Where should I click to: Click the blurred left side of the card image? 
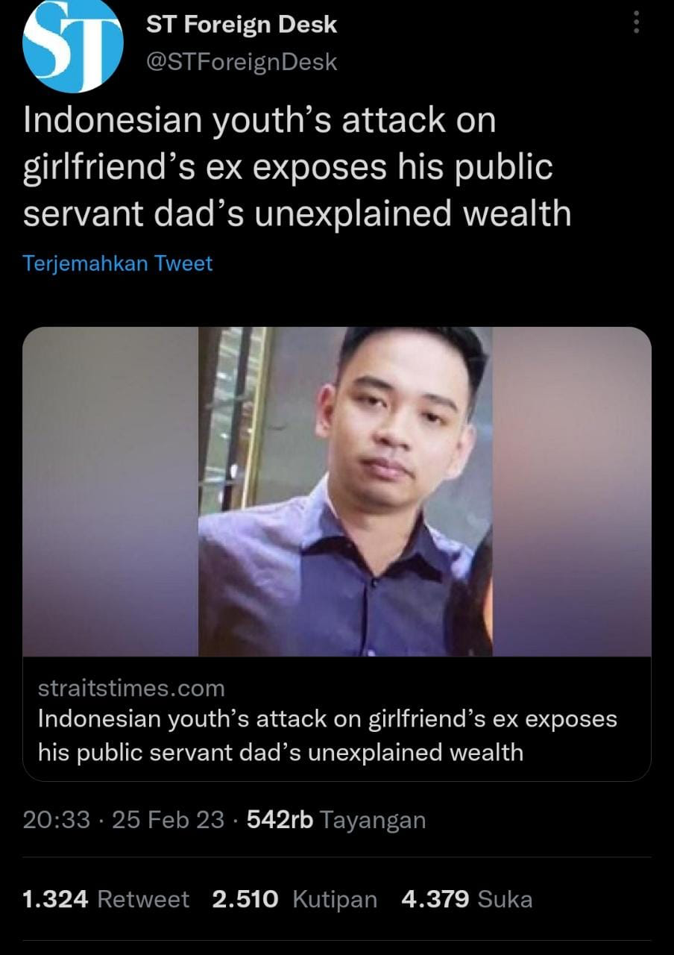point(110,492)
